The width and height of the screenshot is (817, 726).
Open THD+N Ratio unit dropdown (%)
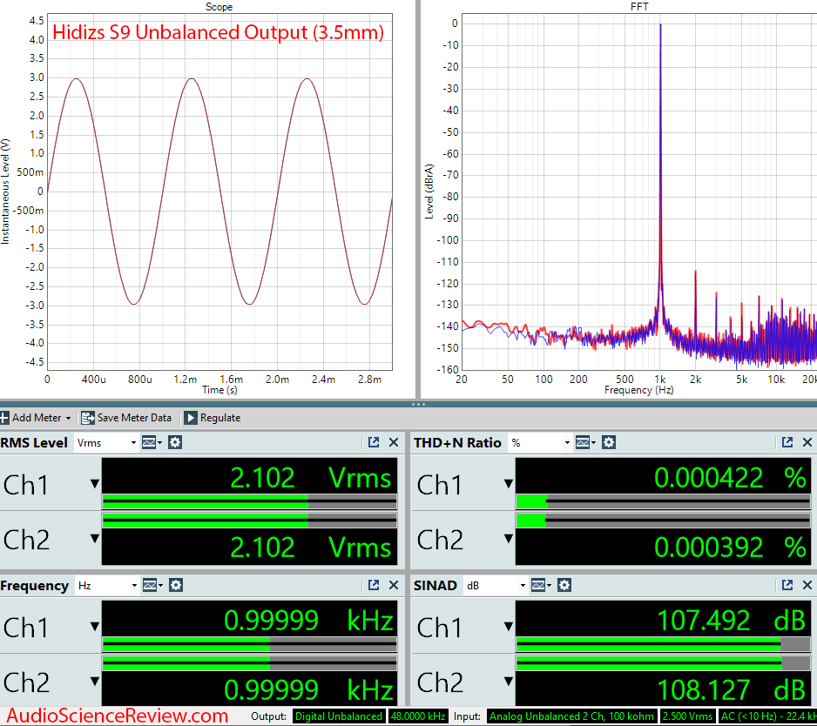pyautogui.click(x=540, y=443)
